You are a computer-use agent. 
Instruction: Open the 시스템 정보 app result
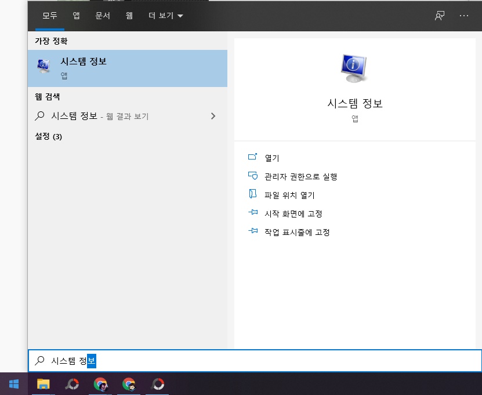coord(127,68)
